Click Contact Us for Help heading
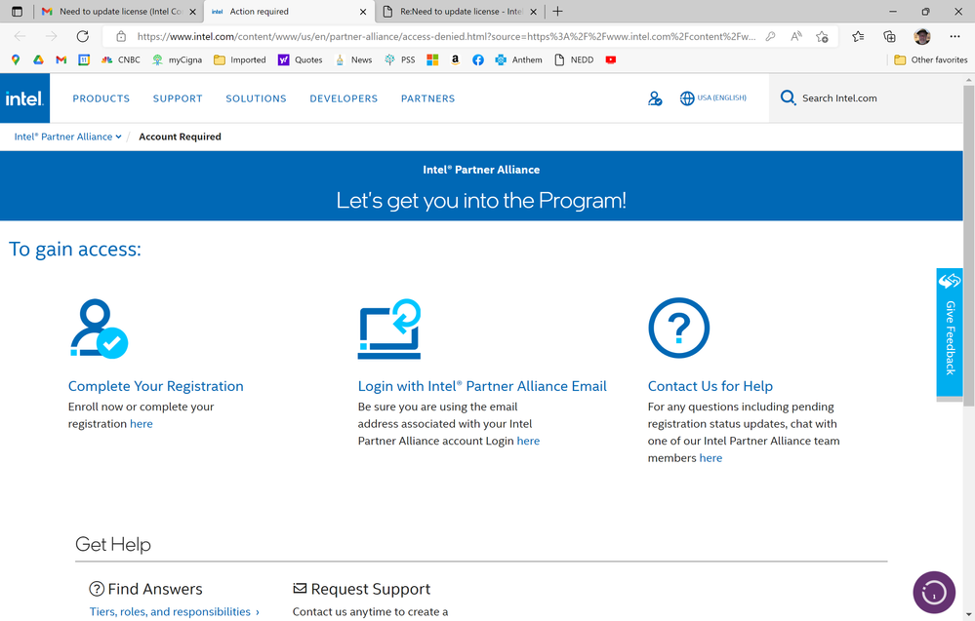 tap(711, 386)
